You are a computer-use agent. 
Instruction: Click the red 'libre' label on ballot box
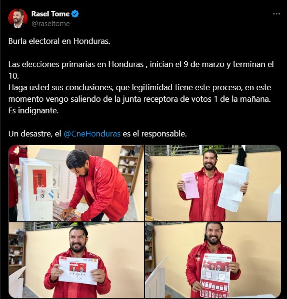point(40,182)
